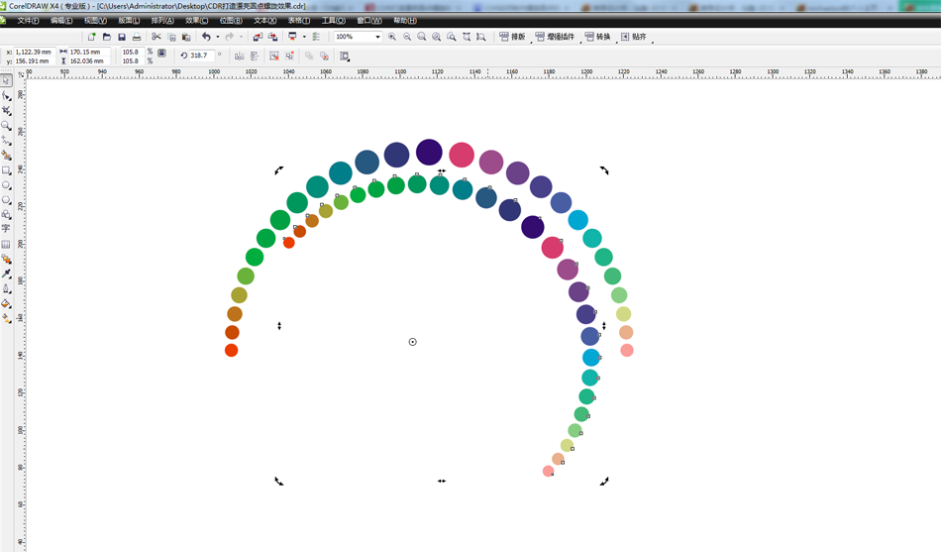The height and width of the screenshot is (552, 941).
Task: Open the 文件(F) menu
Action: [28, 20]
